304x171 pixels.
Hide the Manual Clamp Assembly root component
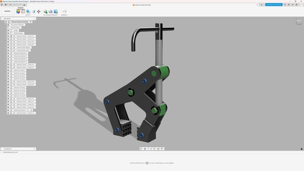(6, 22)
